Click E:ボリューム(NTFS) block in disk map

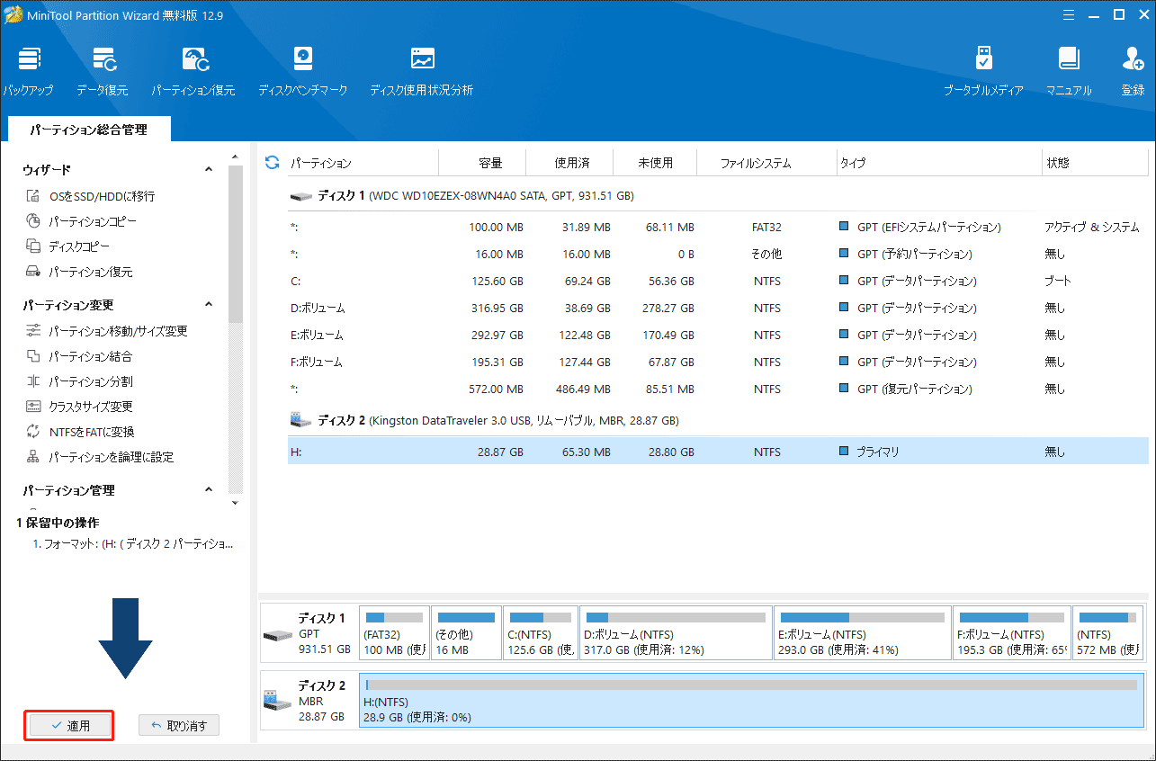[862, 633]
